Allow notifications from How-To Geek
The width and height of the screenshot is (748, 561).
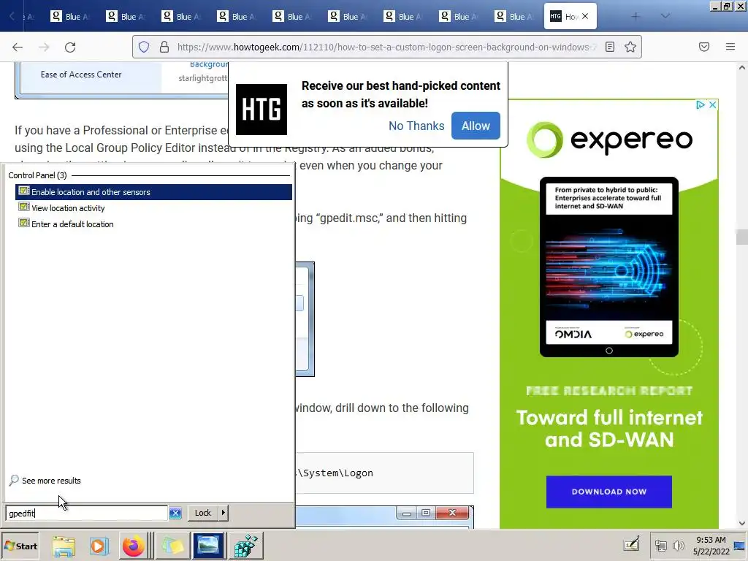point(476,126)
